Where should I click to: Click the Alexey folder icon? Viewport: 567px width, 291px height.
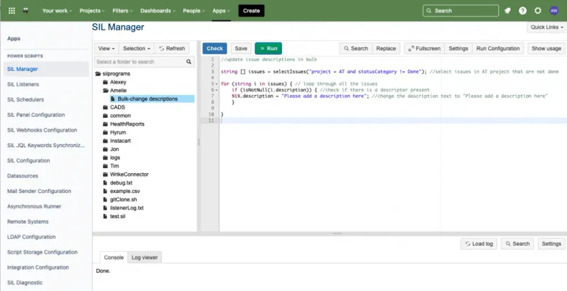[105, 82]
